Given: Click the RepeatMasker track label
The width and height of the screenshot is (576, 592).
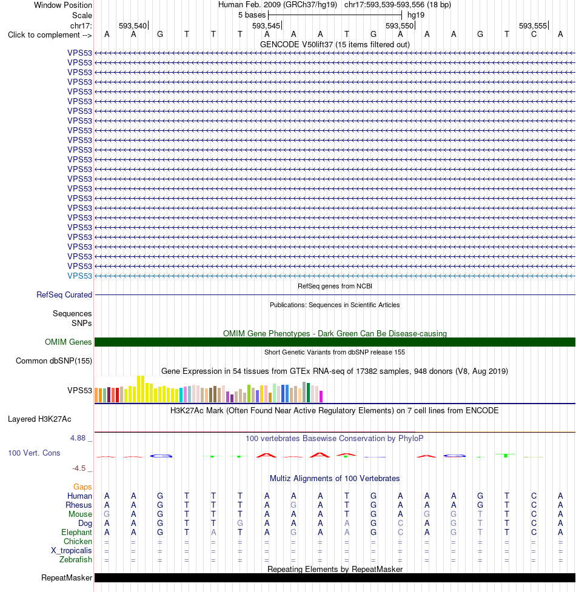Looking at the screenshot, I should point(67,578).
